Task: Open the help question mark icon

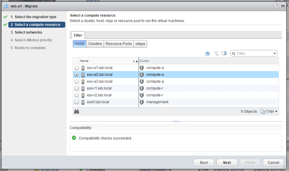Action: [277, 6]
